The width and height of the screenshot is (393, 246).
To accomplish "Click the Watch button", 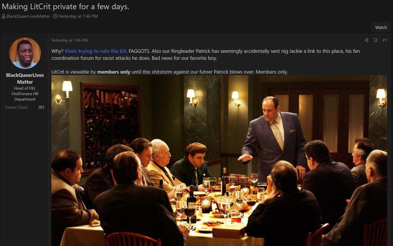I will point(381,28).
